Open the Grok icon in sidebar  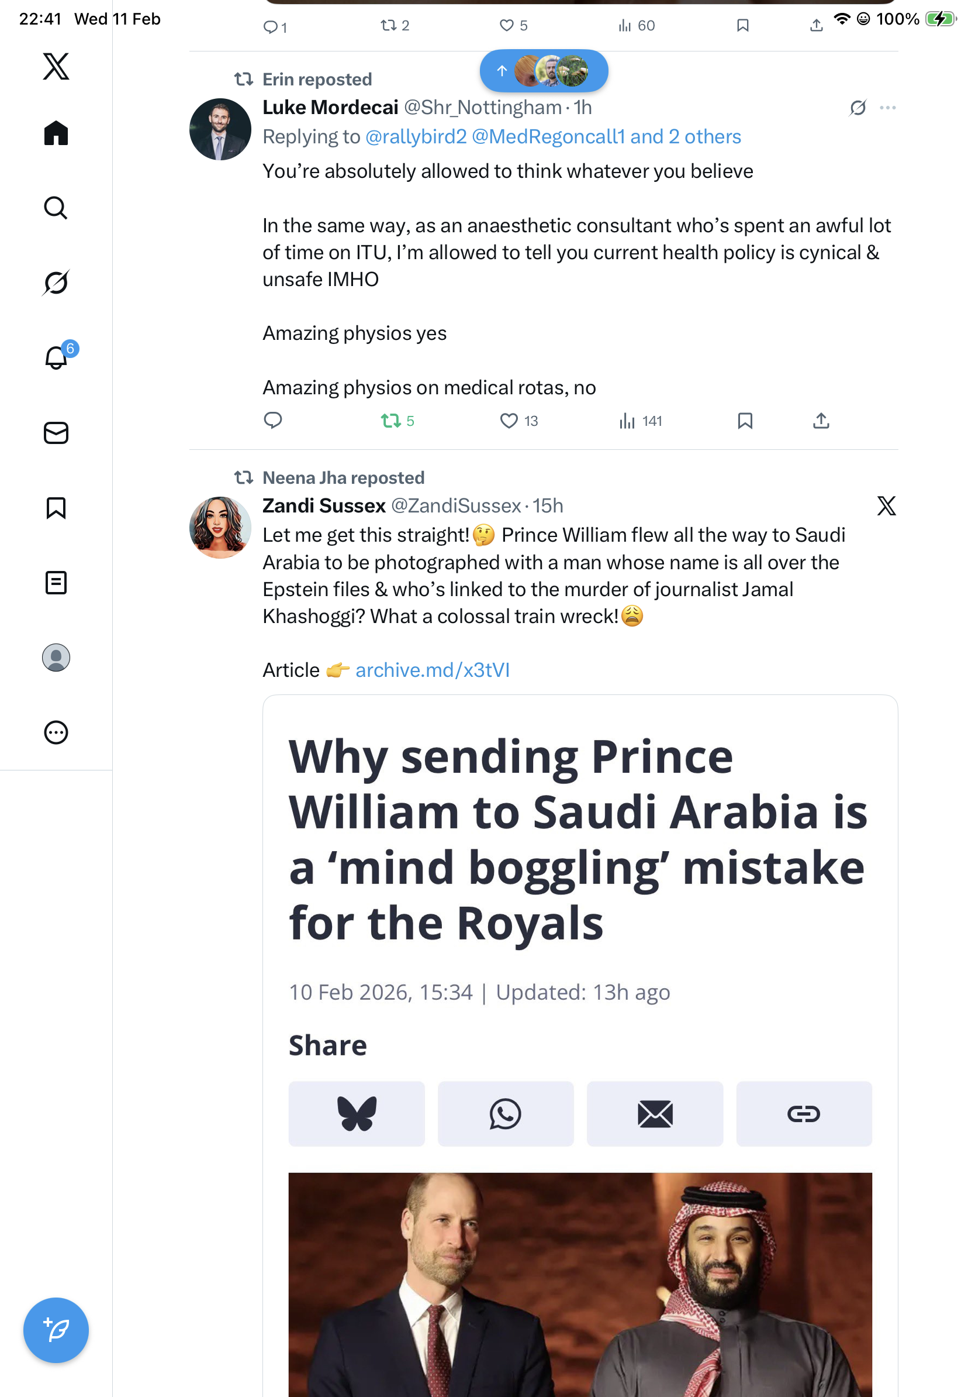point(56,283)
